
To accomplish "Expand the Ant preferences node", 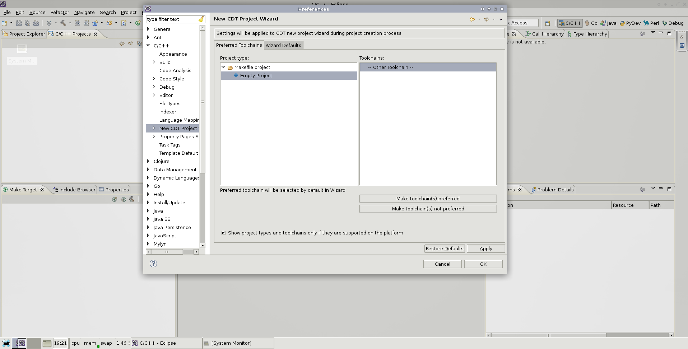I will tap(148, 37).
